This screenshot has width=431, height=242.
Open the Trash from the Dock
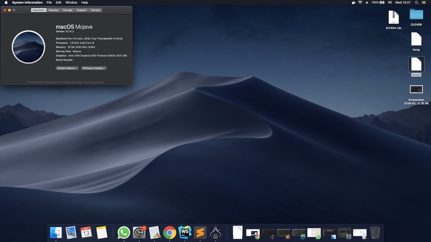tap(375, 232)
